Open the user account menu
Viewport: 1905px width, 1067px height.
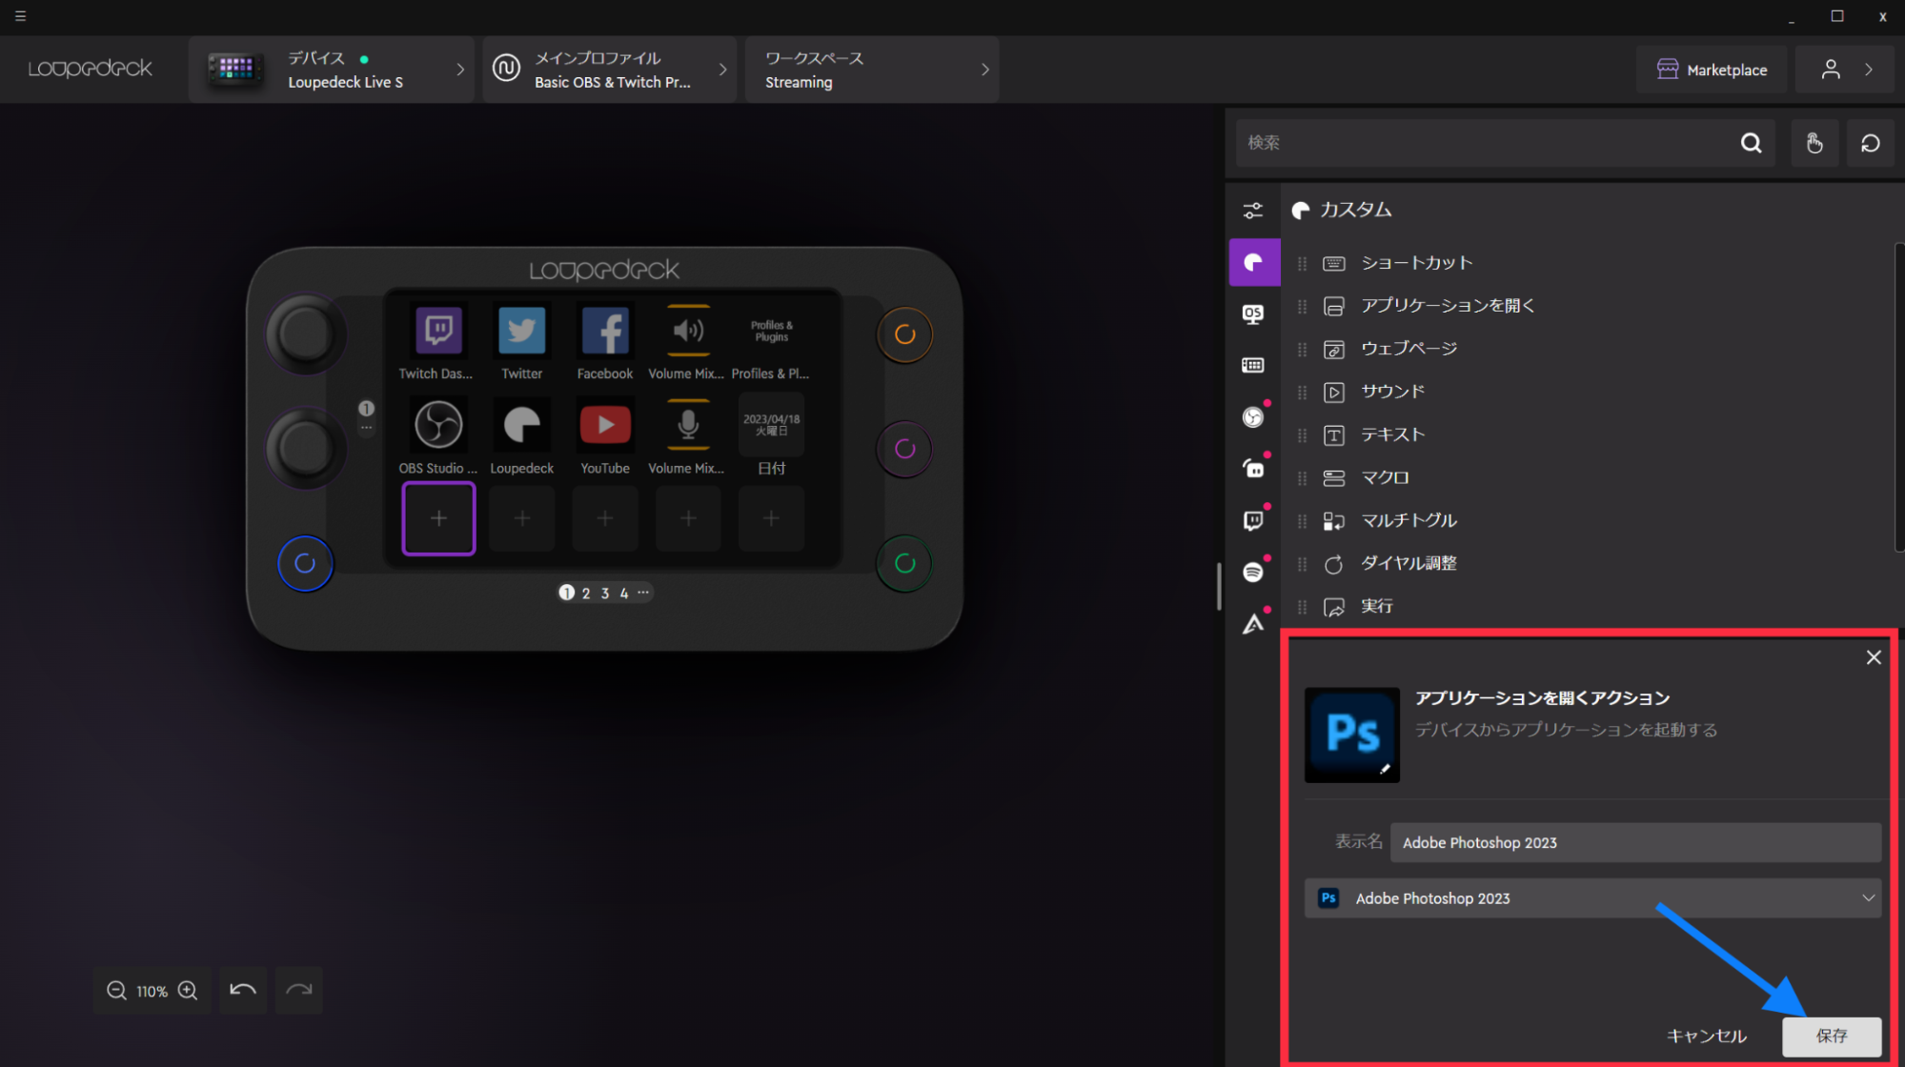1847,70
